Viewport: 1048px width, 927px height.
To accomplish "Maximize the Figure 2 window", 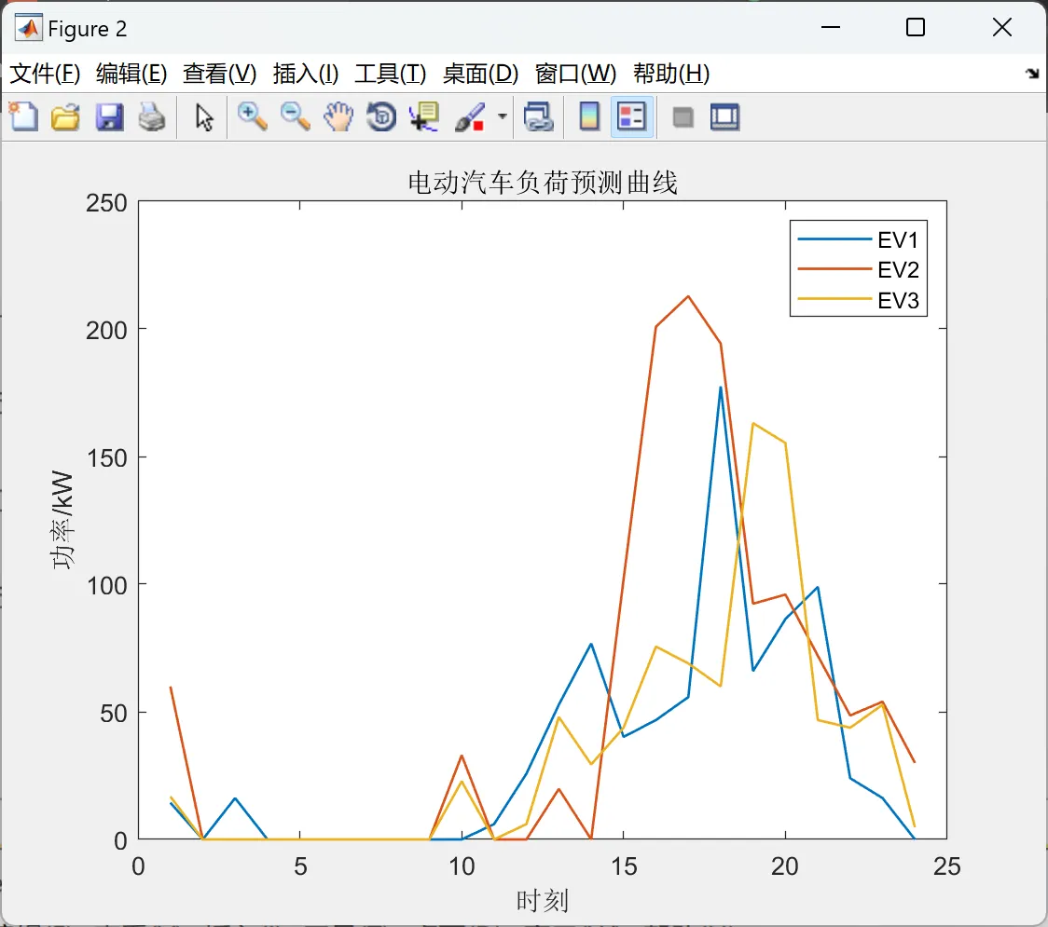I will [915, 27].
